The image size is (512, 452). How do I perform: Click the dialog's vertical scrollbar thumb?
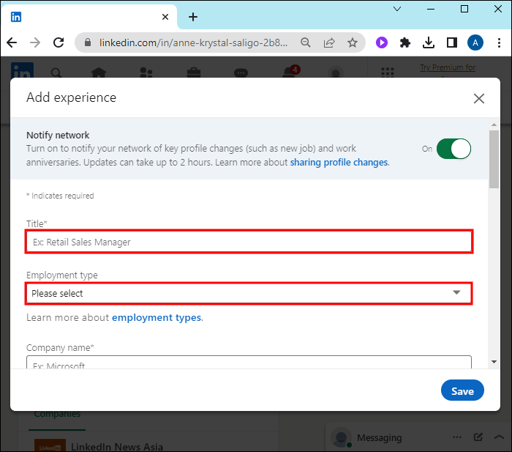tap(494, 158)
